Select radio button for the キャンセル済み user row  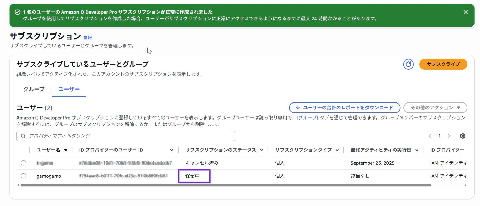23,163
